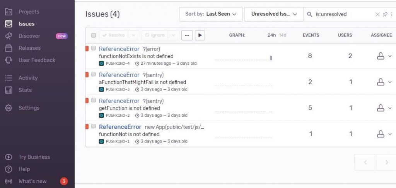Open the Issues sidebar item

pyautogui.click(x=26, y=23)
